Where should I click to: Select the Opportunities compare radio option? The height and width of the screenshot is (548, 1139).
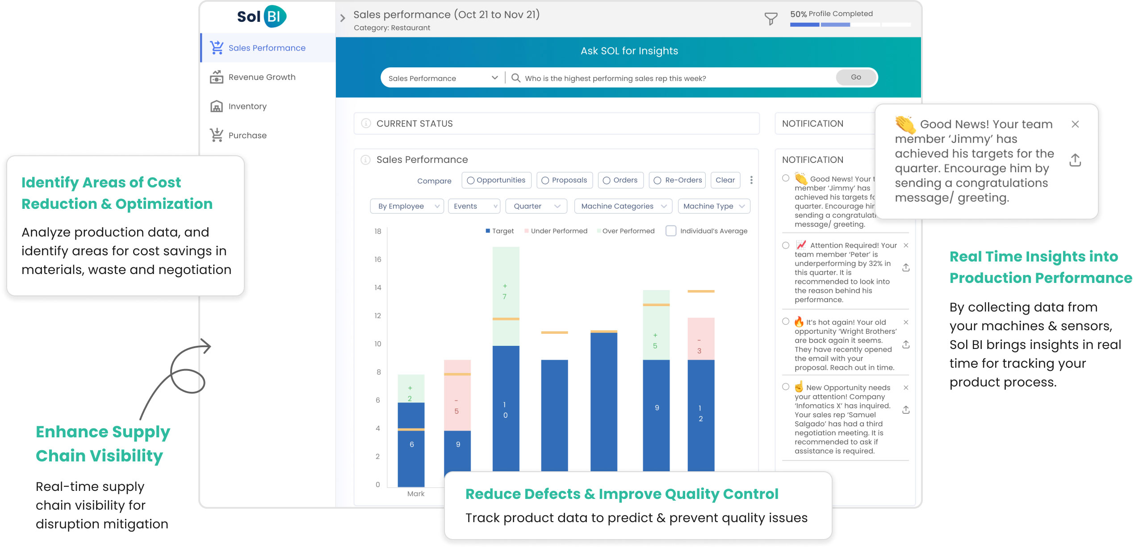coord(471,180)
